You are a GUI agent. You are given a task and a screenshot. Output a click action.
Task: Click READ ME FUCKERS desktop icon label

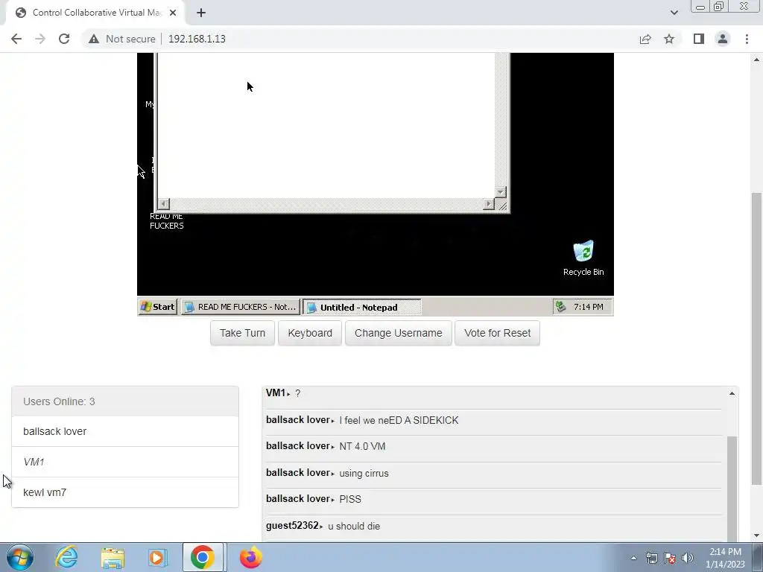pyautogui.click(x=166, y=220)
